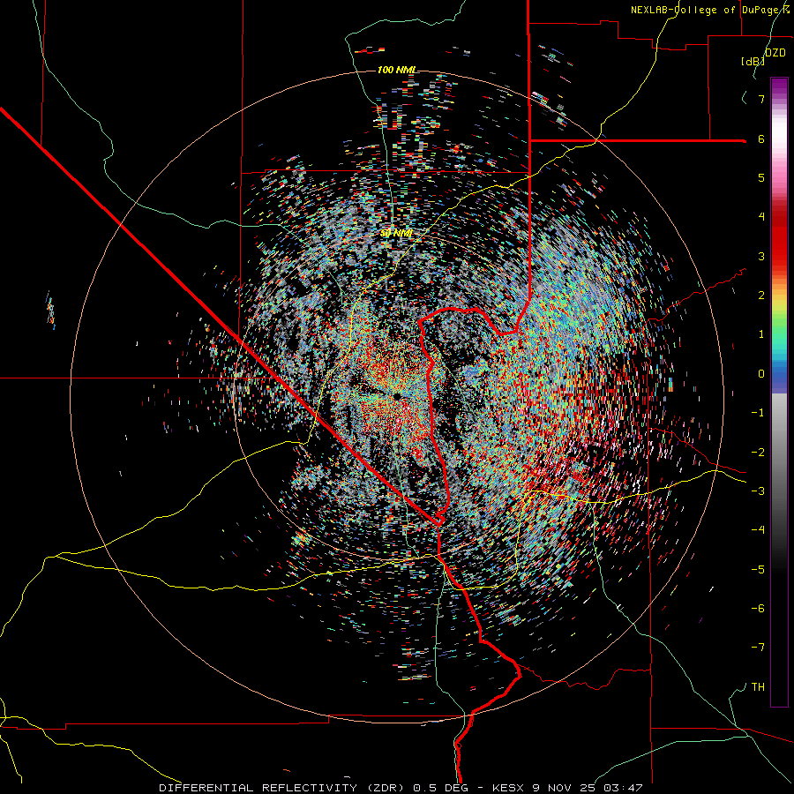Click the scale value "7" on the legend

761,99
